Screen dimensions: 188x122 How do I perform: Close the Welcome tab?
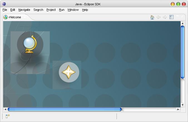click(x=25, y=17)
